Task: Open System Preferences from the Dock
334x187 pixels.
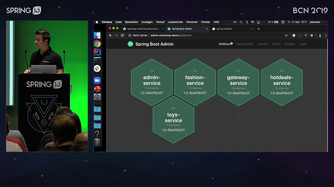Action: click(x=97, y=97)
